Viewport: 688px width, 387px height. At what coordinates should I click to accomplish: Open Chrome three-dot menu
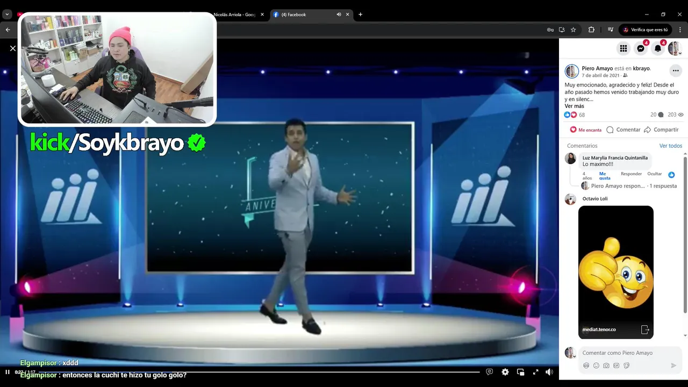[680, 30]
